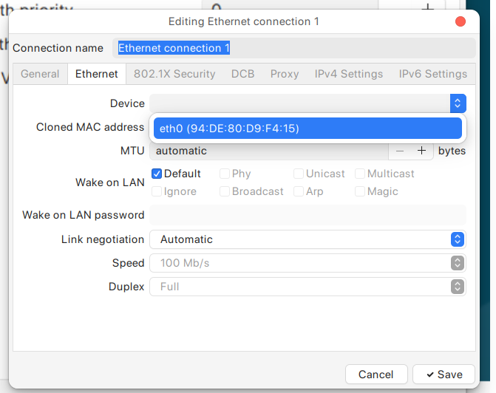Enable the Ignore Wake on LAN checkbox

click(x=157, y=191)
